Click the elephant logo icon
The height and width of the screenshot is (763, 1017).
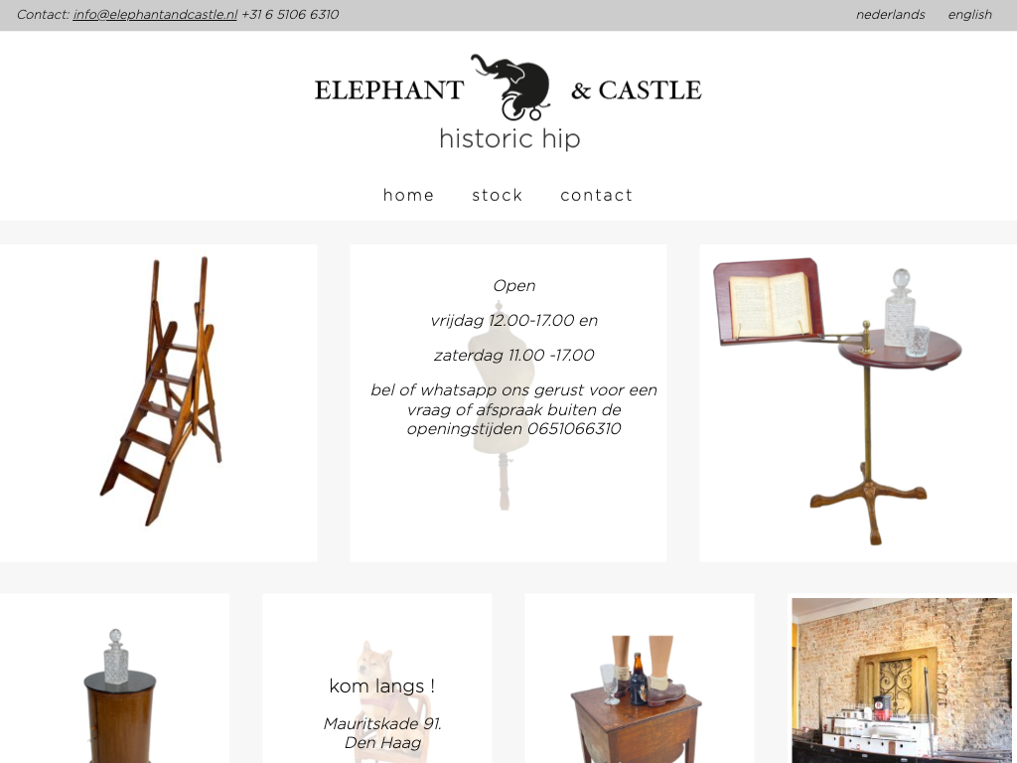pos(511,87)
